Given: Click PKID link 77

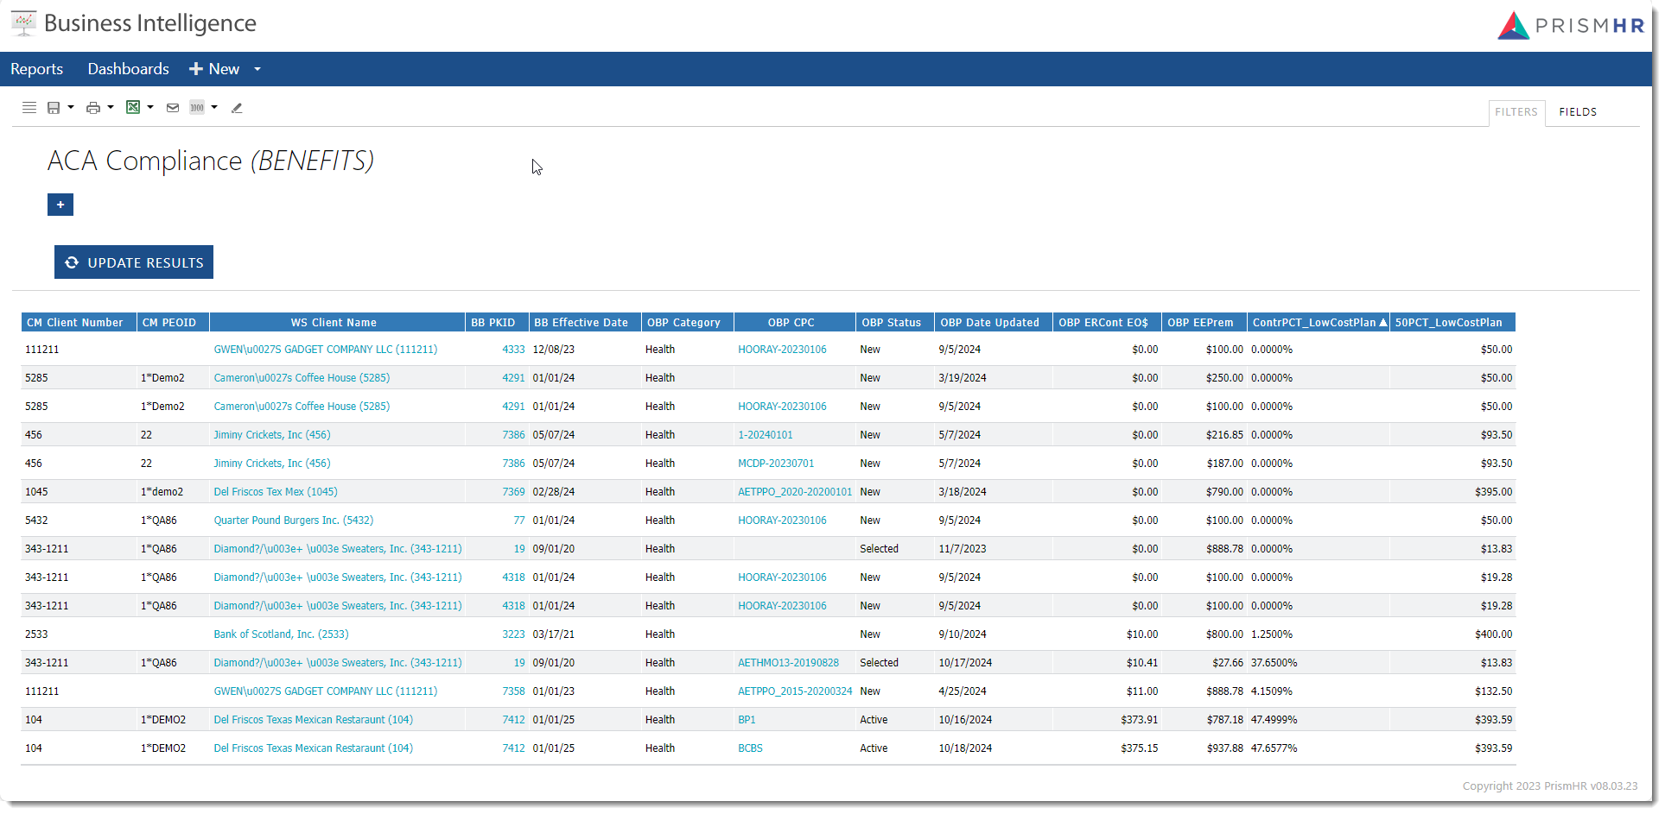Looking at the screenshot, I should point(519,521).
